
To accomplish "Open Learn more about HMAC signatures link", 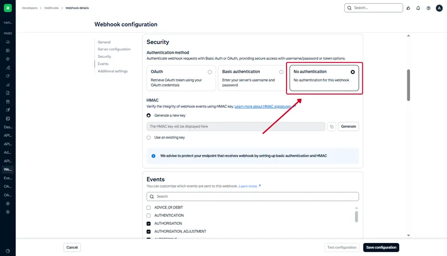I will click(x=263, y=106).
